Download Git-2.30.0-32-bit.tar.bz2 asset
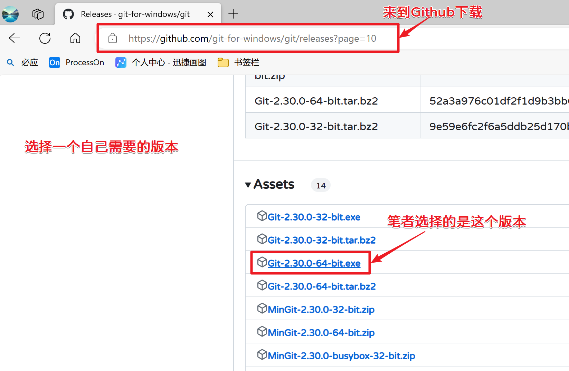The image size is (569, 371). click(x=322, y=240)
